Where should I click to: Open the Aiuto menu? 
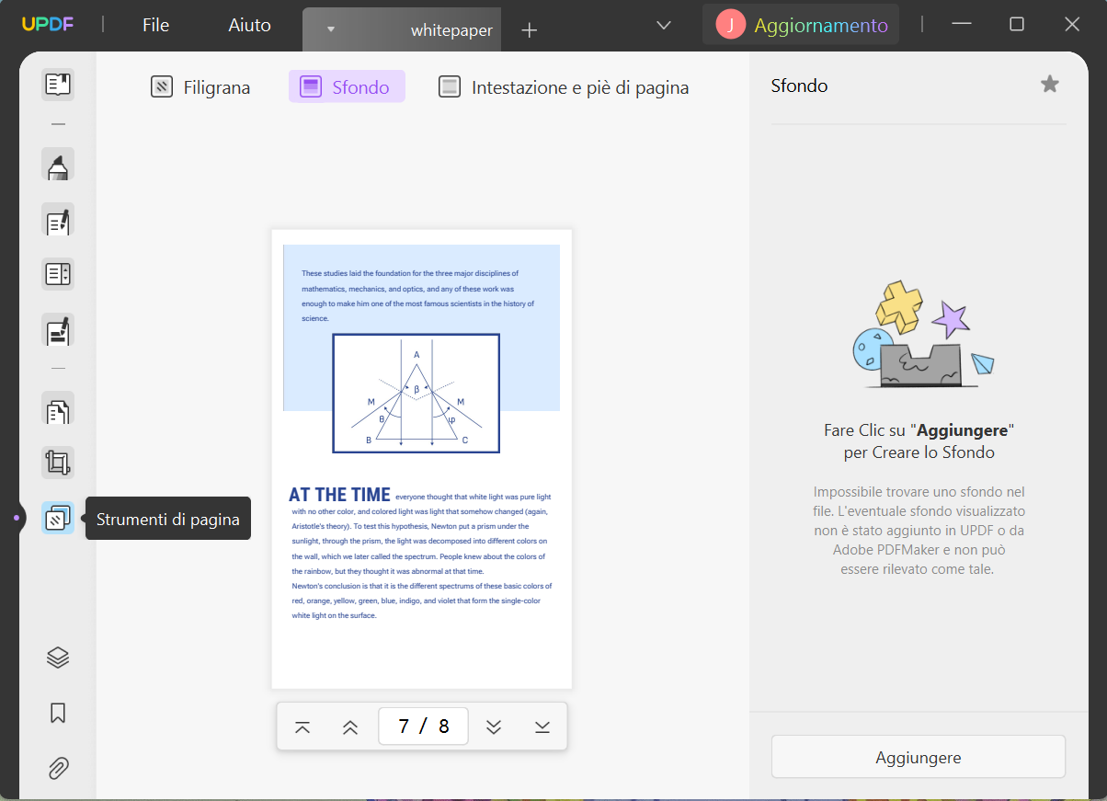click(250, 25)
